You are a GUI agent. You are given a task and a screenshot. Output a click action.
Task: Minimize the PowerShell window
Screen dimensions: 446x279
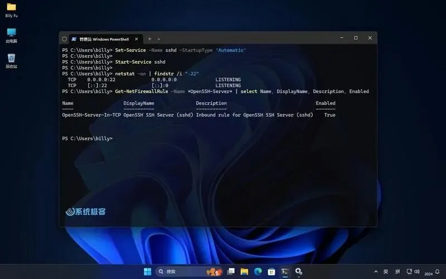pyautogui.click(x=342, y=38)
